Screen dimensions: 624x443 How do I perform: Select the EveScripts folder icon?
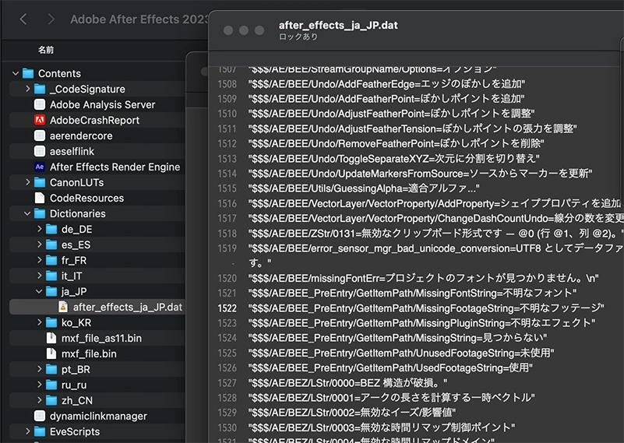click(40, 431)
